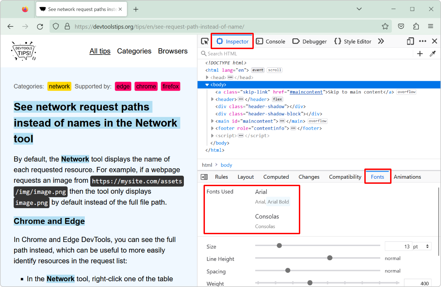This screenshot has width=441, height=287.
Task: View site security padlock info
Action: point(67,26)
